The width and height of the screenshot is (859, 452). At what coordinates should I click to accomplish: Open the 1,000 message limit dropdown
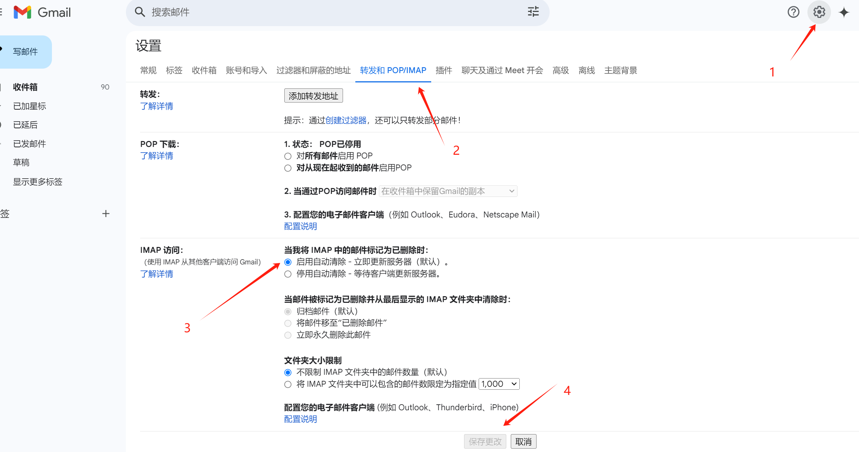[499, 384]
